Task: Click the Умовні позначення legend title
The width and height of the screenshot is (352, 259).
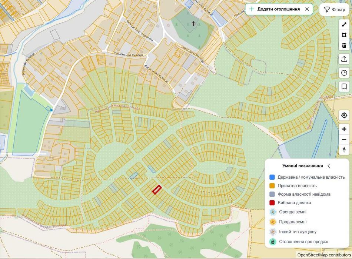Action: tap(303, 166)
